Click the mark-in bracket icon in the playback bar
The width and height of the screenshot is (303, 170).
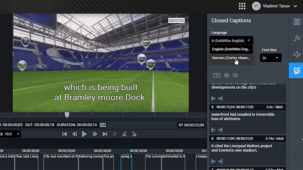tap(124, 134)
